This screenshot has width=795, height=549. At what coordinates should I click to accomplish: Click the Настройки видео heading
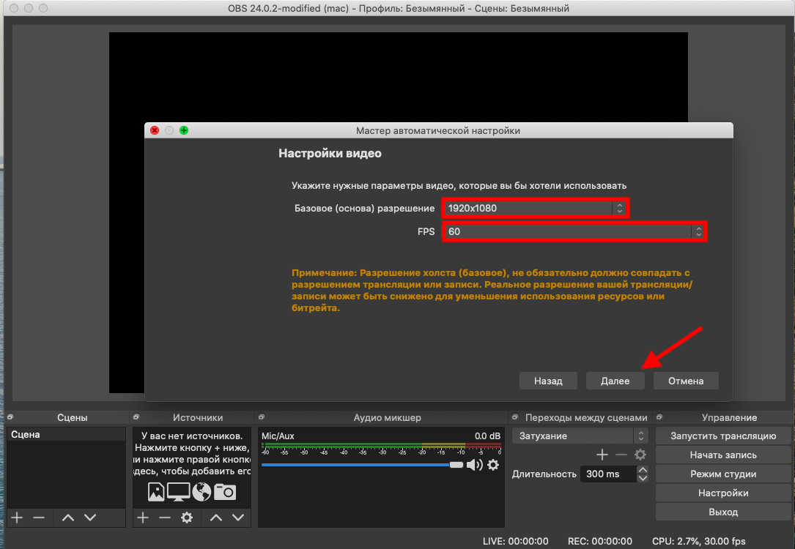[330, 154]
